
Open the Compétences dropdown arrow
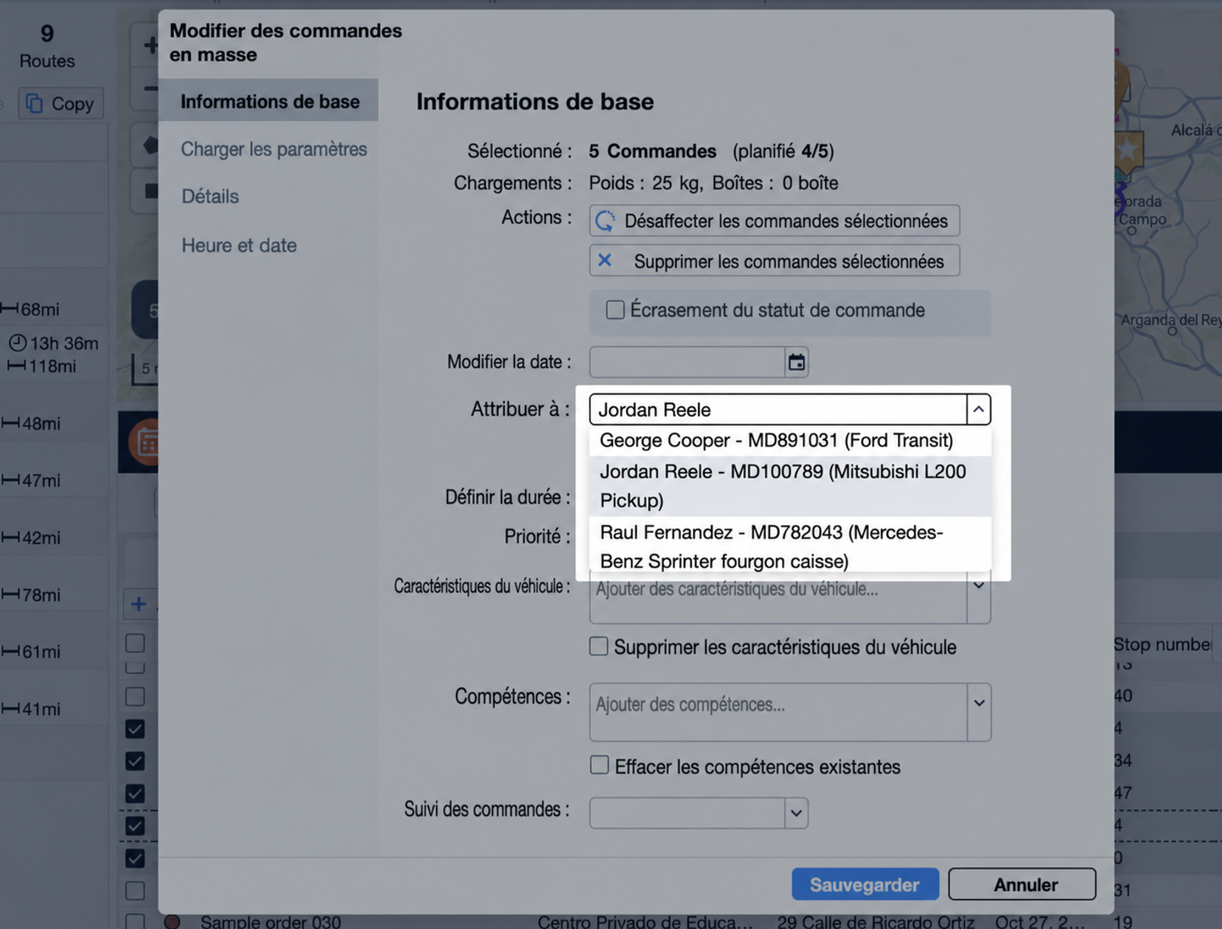pyautogui.click(x=979, y=704)
